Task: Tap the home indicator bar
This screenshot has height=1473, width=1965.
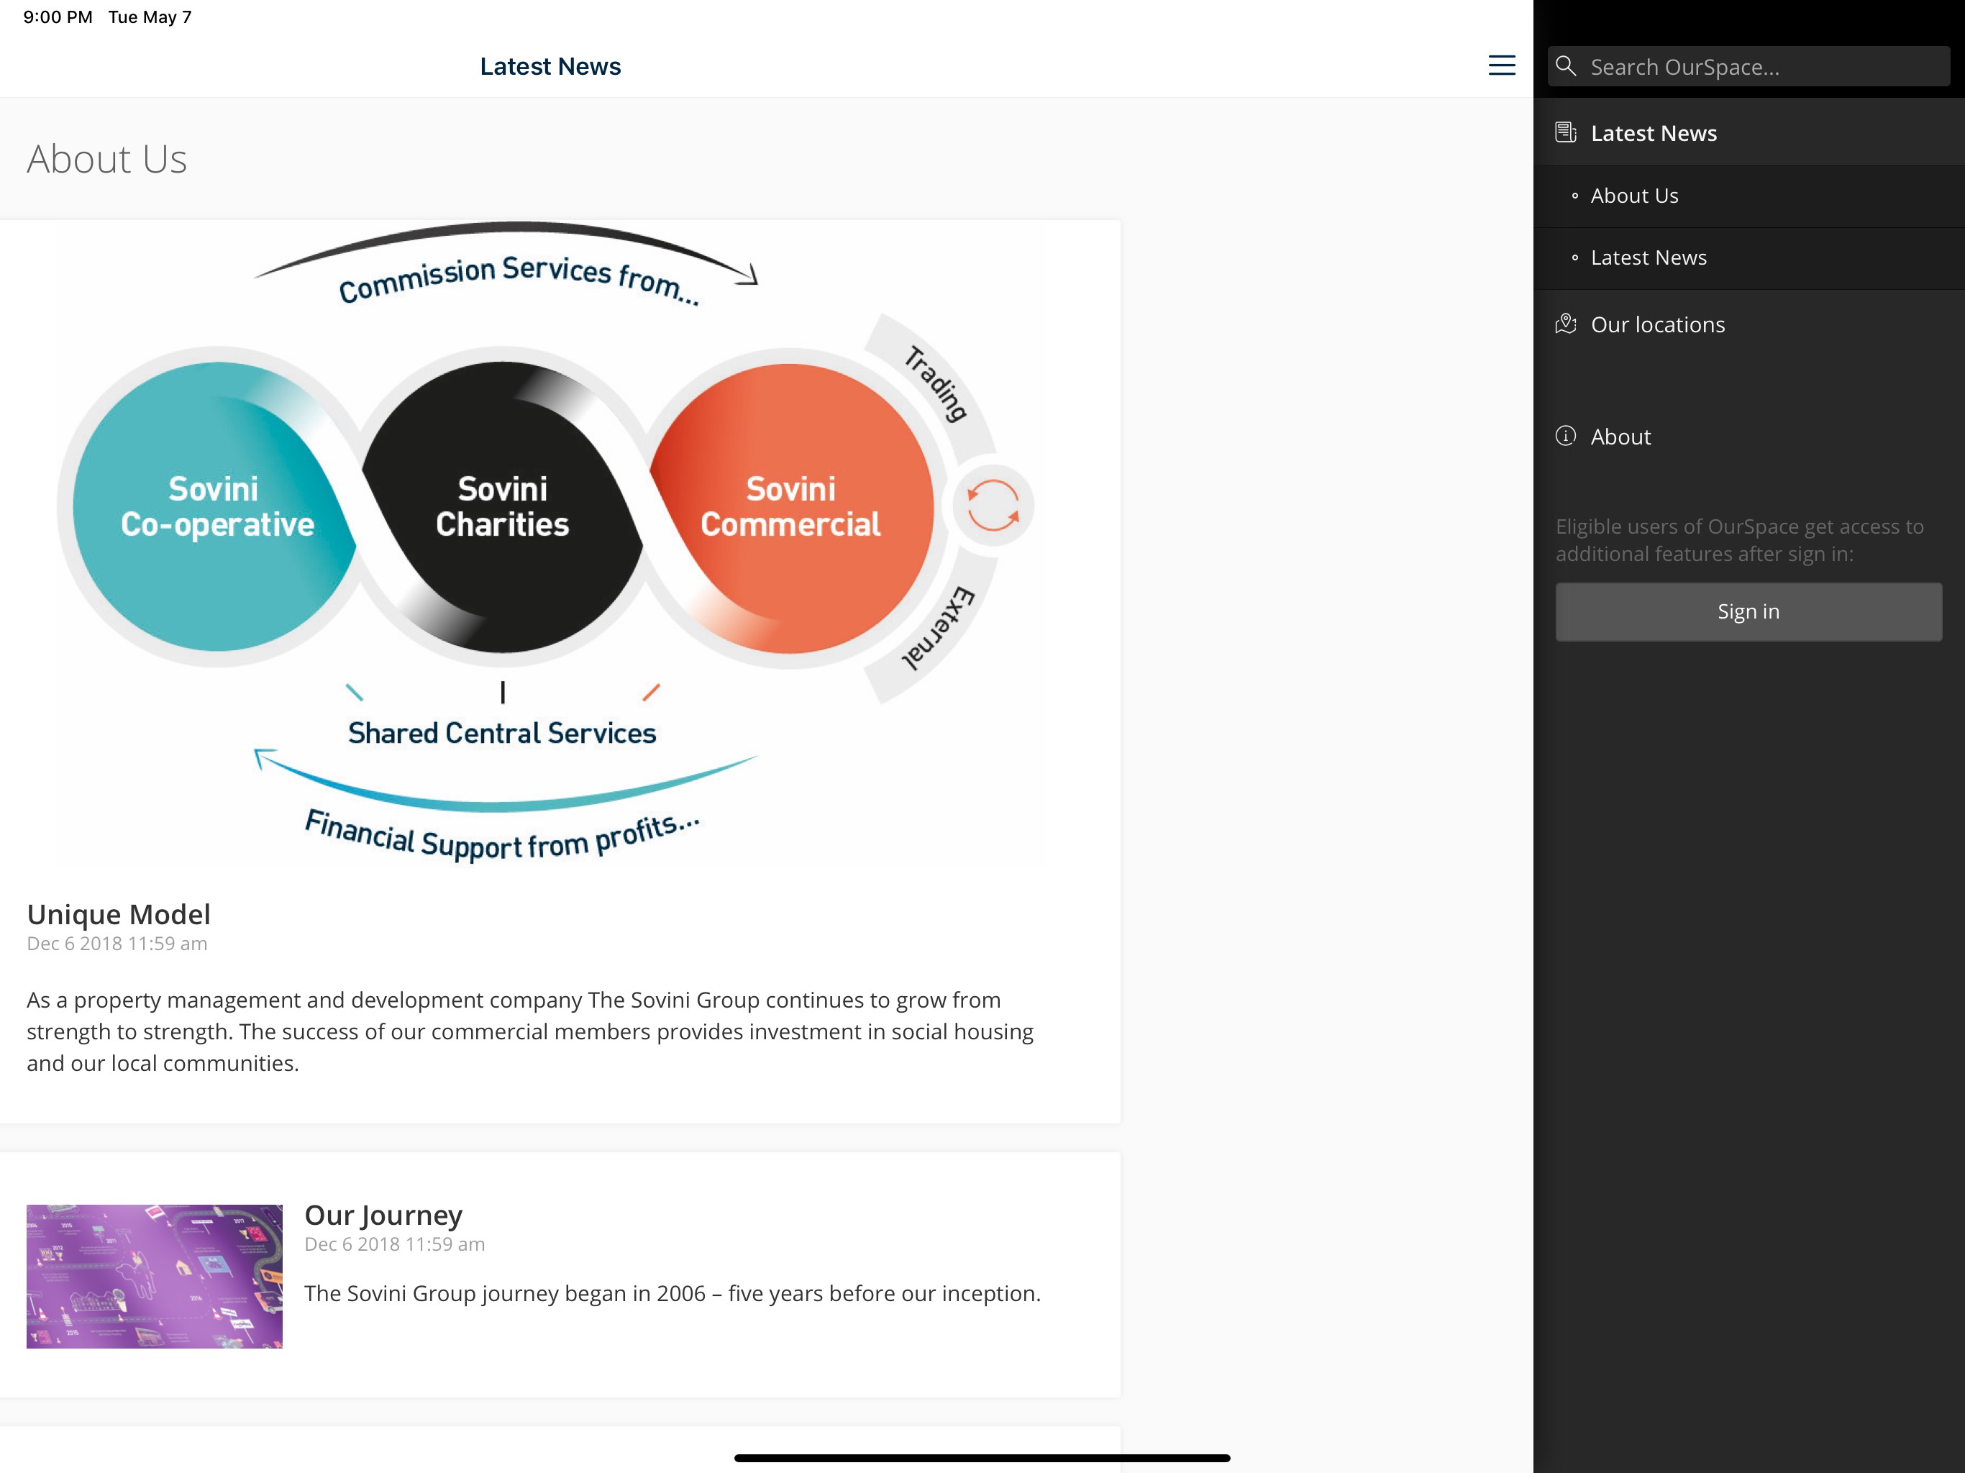Action: pyautogui.click(x=982, y=1458)
